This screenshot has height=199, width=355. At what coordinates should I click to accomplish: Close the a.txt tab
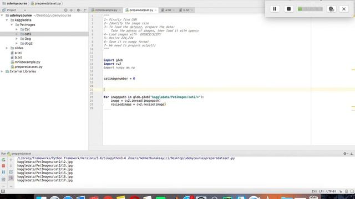(174, 10)
